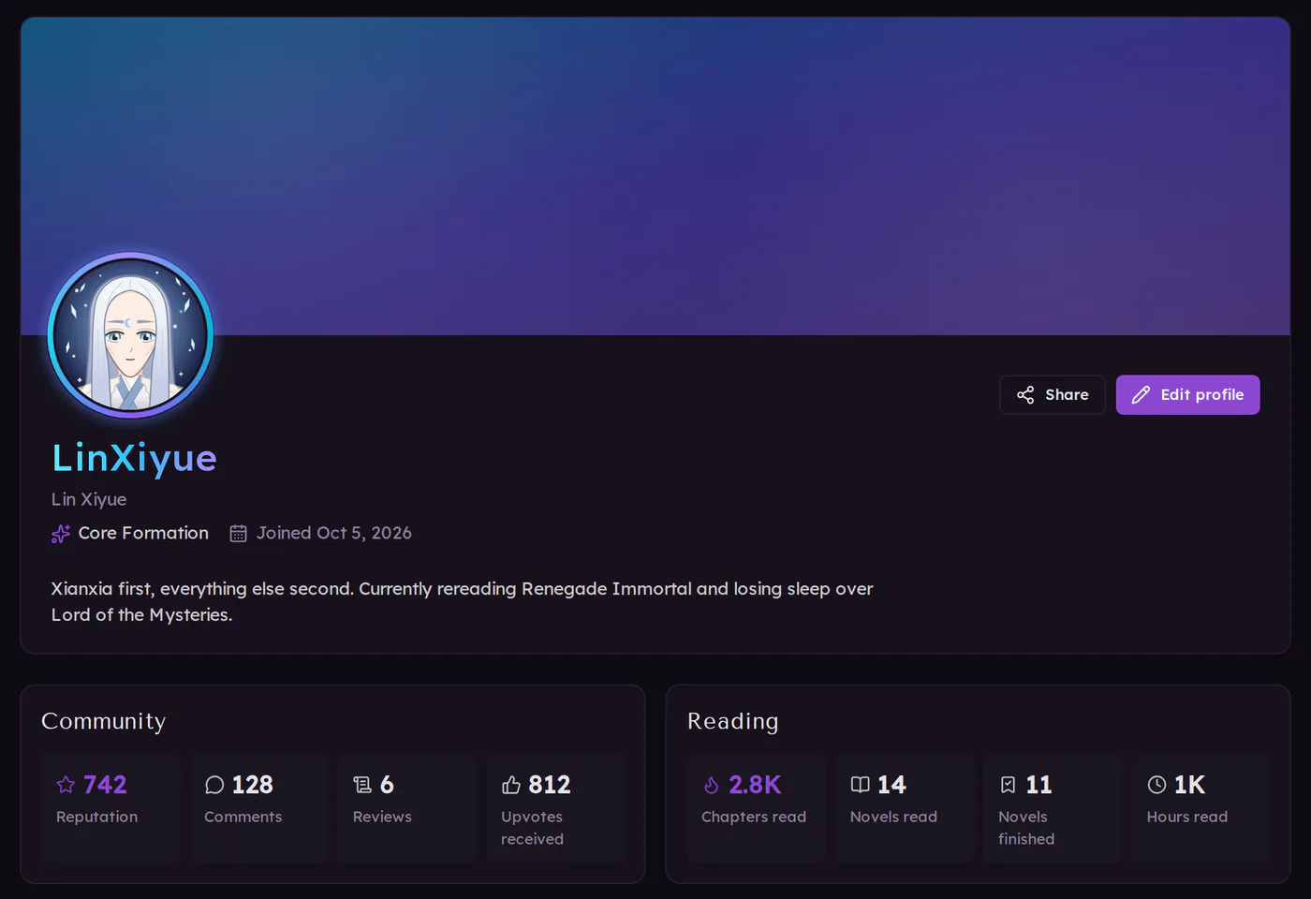
Task: Click the Share button
Action: 1053,395
